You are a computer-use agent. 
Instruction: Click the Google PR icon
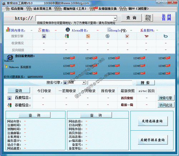point(109,29)
